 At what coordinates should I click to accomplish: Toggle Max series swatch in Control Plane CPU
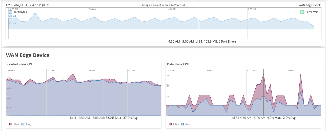11,124
